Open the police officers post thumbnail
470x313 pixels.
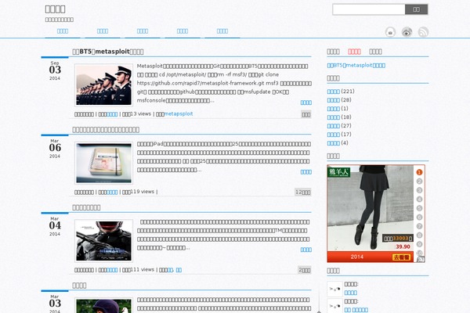click(103, 85)
